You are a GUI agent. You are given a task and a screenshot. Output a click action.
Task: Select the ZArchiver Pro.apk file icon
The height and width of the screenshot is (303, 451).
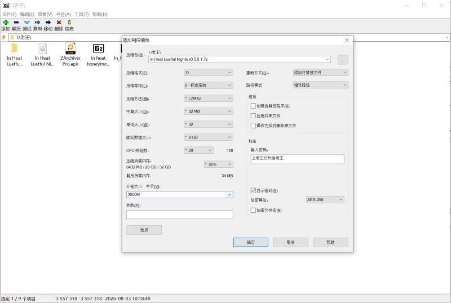pyautogui.click(x=70, y=48)
